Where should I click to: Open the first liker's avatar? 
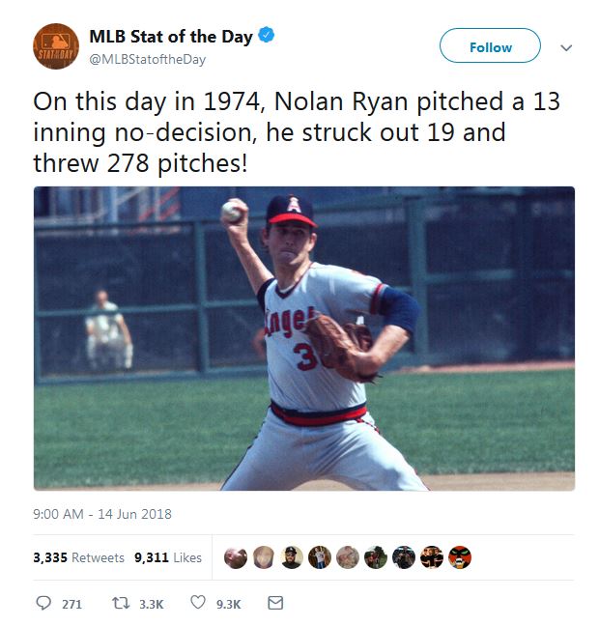click(x=235, y=557)
